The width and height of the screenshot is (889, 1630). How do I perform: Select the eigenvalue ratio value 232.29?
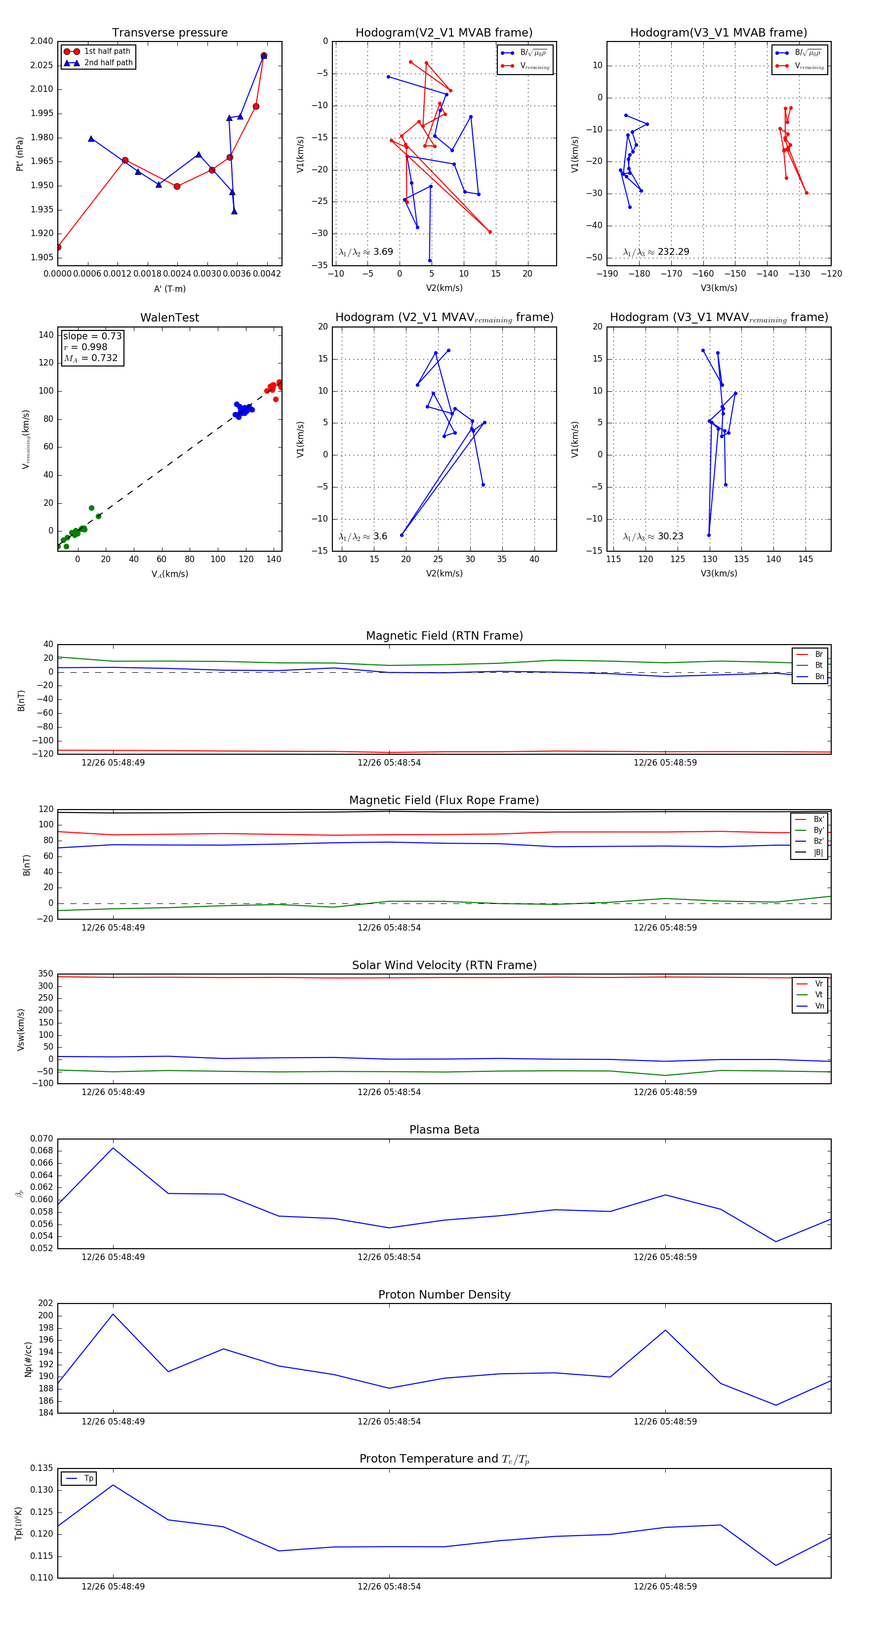pyautogui.click(x=673, y=252)
